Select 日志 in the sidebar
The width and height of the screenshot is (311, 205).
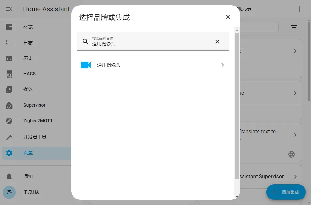[x=28, y=43]
